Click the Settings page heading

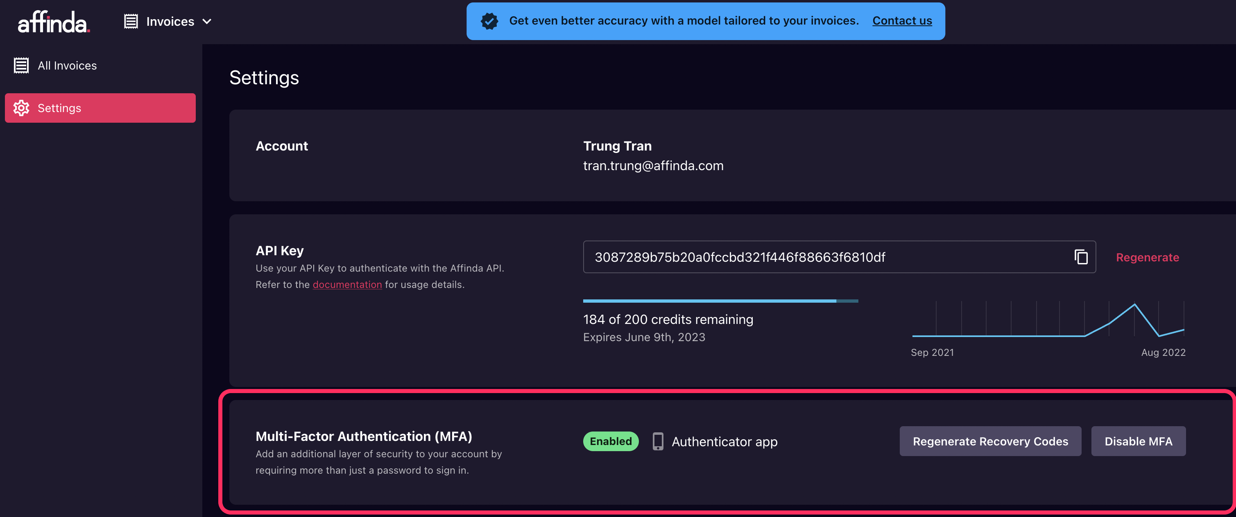click(264, 78)
